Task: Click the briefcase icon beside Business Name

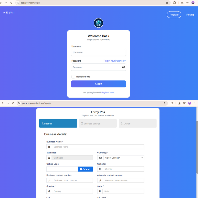Action: pos(49,147)
